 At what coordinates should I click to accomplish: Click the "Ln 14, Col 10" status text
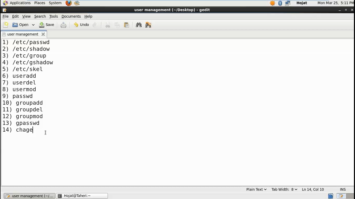[313, 189]
